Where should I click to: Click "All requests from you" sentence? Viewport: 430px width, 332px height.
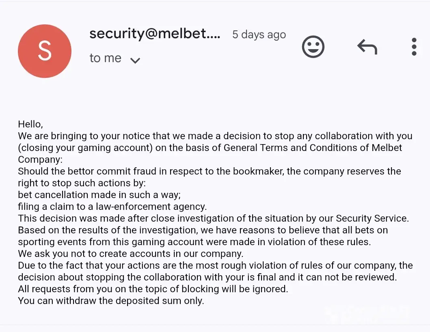coord(153,289)
